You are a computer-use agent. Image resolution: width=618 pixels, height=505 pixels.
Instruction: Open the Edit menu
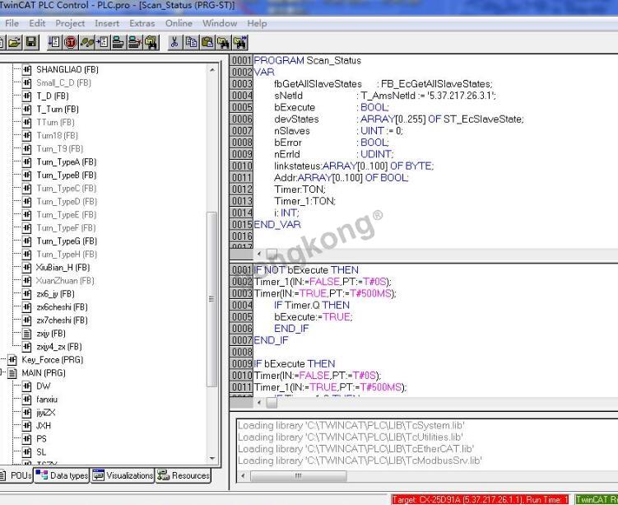pyautogui.click(x=38, y=23)
